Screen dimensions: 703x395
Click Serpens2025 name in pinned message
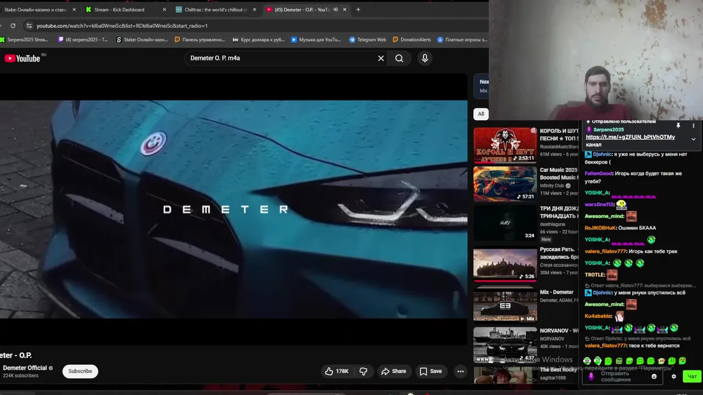[609, 129]
